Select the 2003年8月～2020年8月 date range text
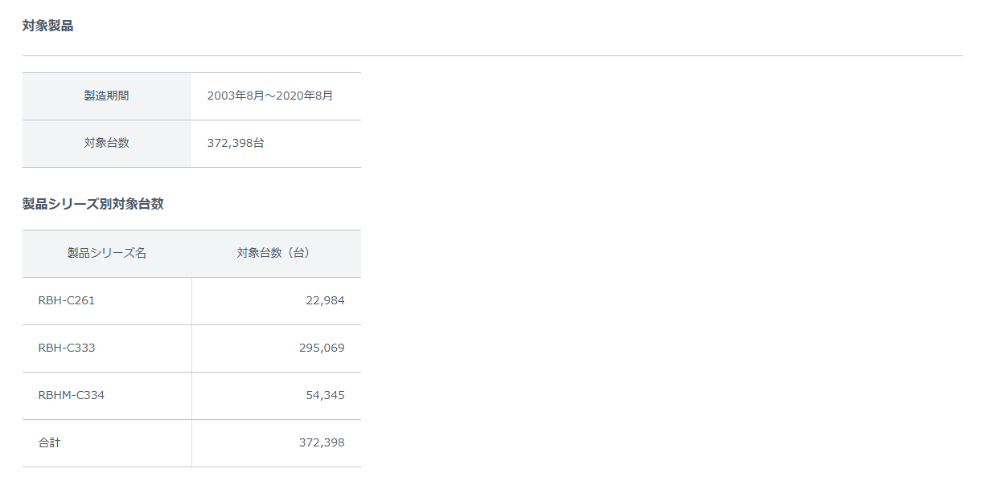990x489 pixels. click(269, 96)
